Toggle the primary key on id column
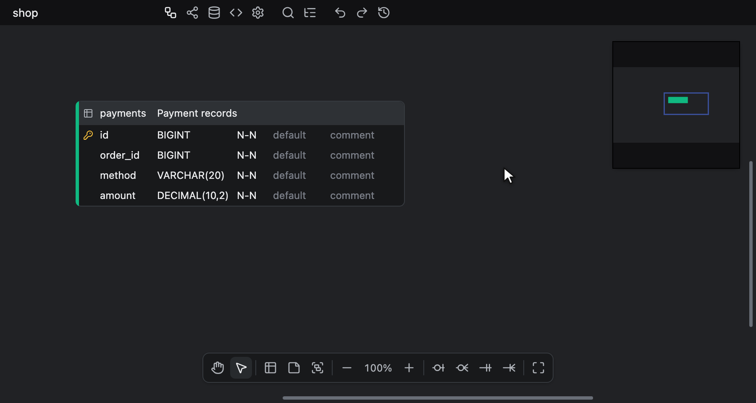The height and width of the screenshot is (403, 756). pos(88,135)
